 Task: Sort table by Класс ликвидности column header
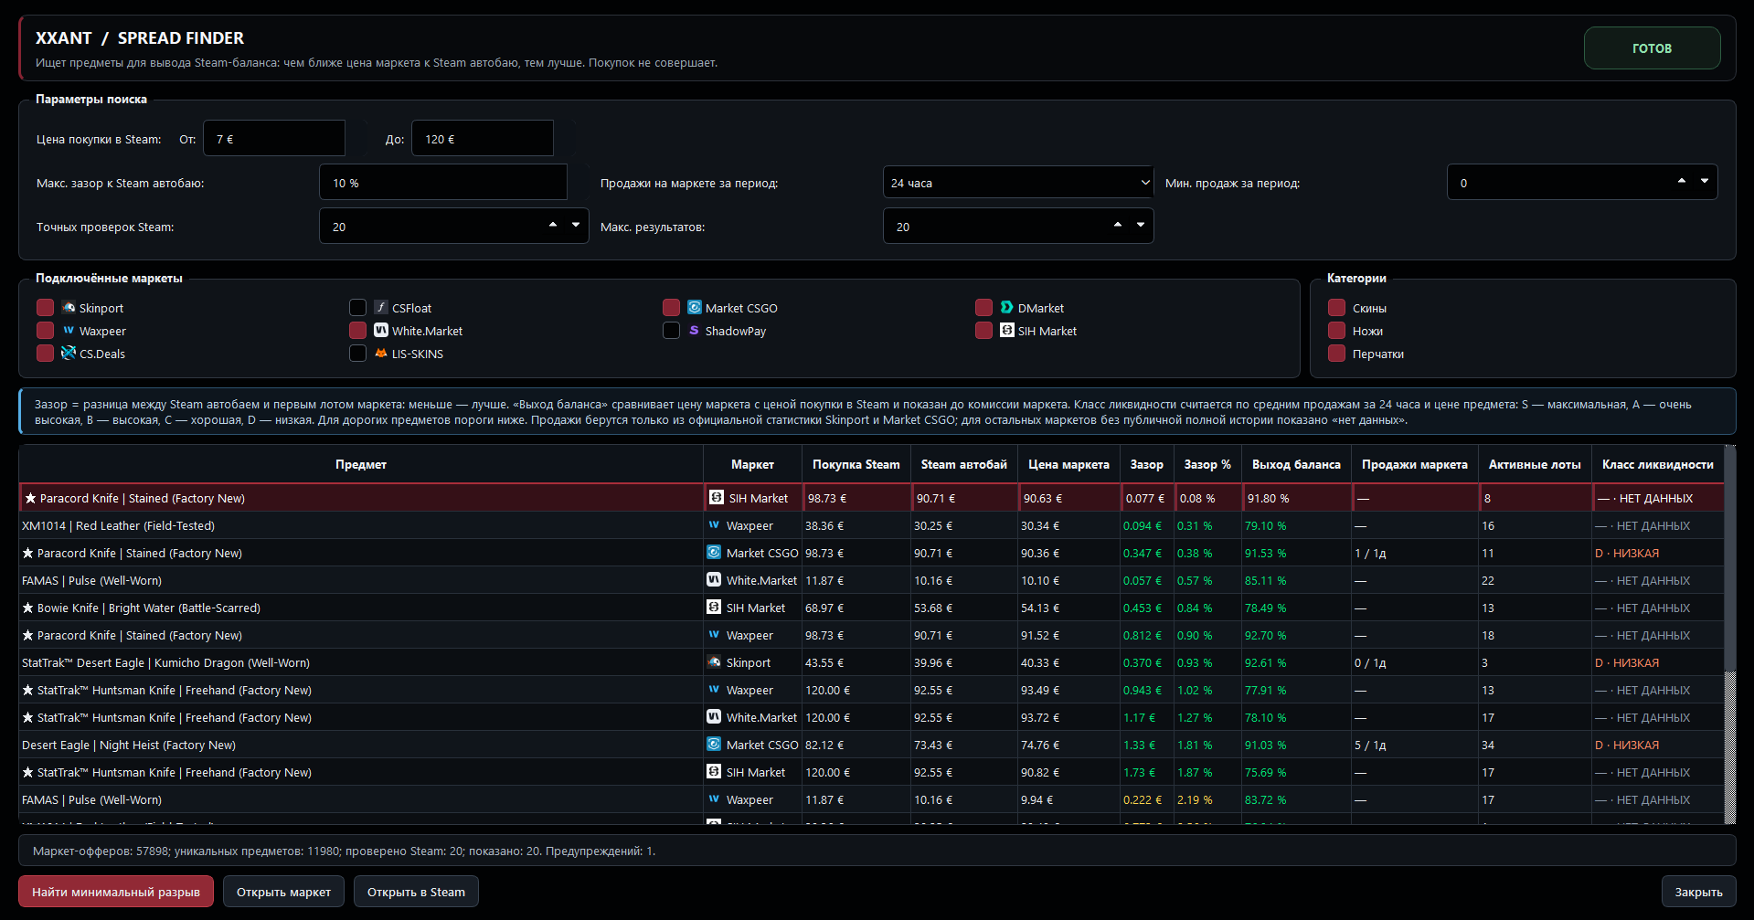[x=1657, y=464]
